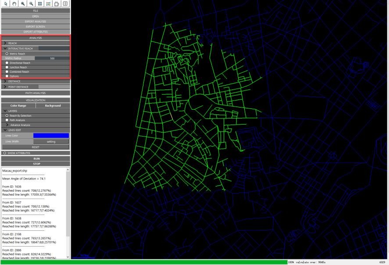Select the Options radio button
Viewport: 389px width, 265px height.
tap(7, 76)
